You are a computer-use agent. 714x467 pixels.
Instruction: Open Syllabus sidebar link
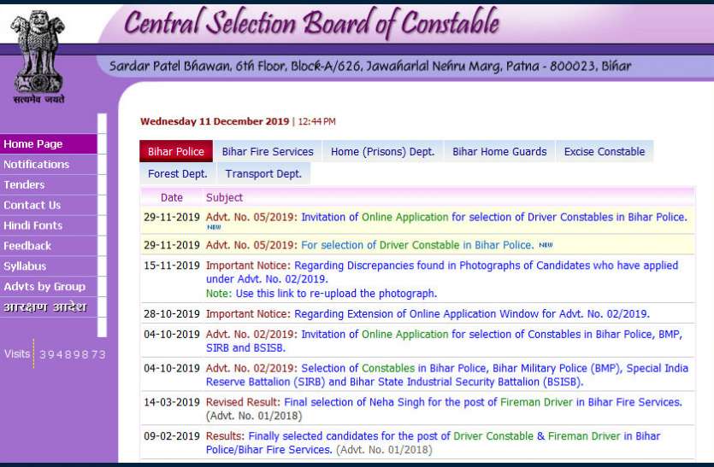48,266
